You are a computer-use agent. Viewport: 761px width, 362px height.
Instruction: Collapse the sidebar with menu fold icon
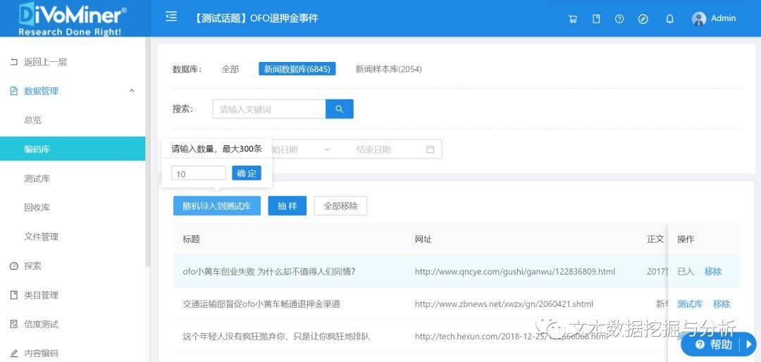click(x=171, y=18)
